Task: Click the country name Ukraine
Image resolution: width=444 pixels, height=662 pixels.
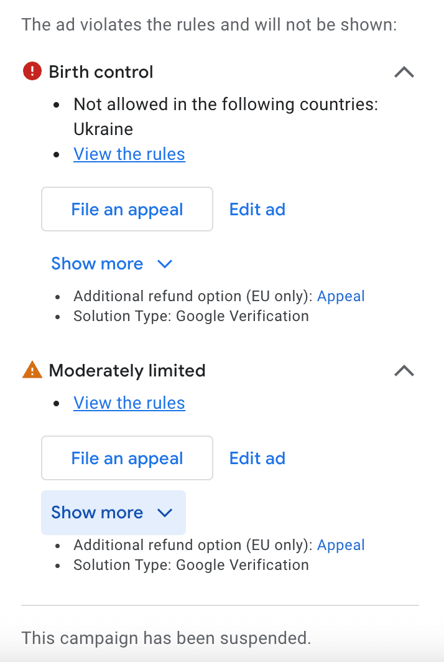Action: (103, 129)
